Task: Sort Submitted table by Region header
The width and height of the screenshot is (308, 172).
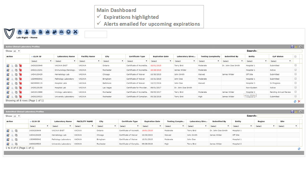Action: (261, 121)
